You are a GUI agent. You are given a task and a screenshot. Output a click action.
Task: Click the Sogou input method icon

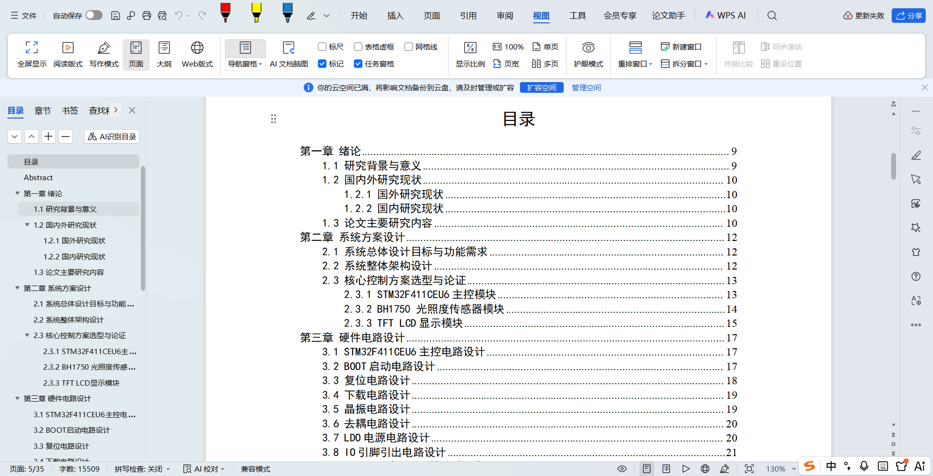[810, 466]
